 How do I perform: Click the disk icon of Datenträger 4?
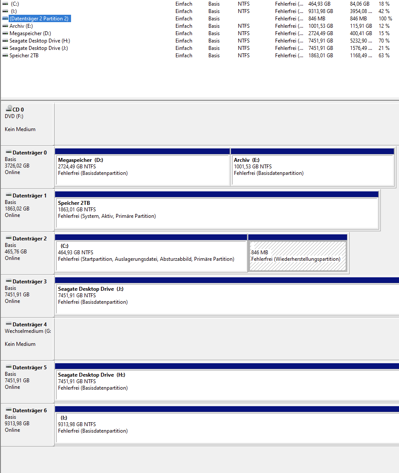click(9, 324)
